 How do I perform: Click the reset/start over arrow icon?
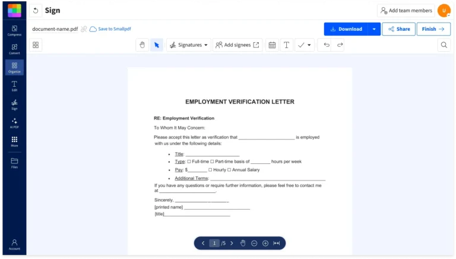[36, 11]
